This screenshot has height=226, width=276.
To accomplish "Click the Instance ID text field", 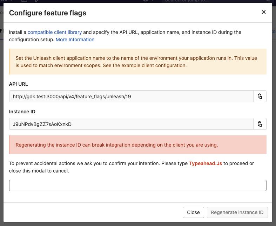I will coord(131,124).
